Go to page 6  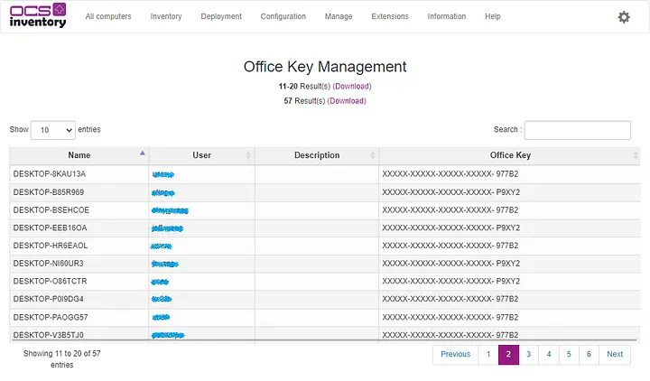click(x=589, y=355)
